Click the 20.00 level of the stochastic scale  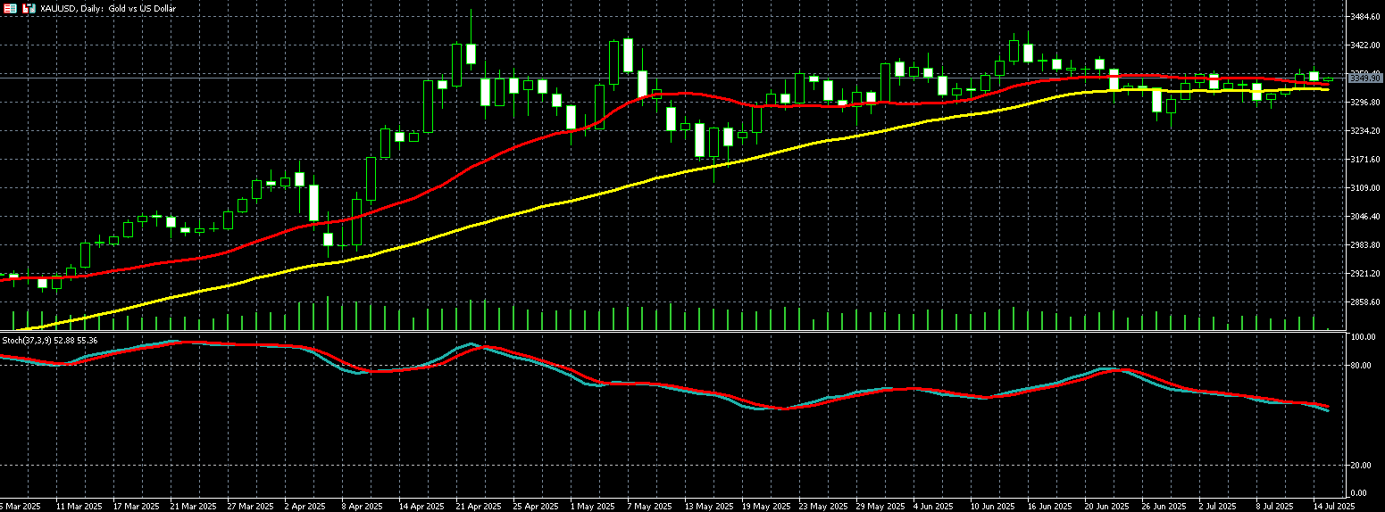click(x=1363, y=466)
